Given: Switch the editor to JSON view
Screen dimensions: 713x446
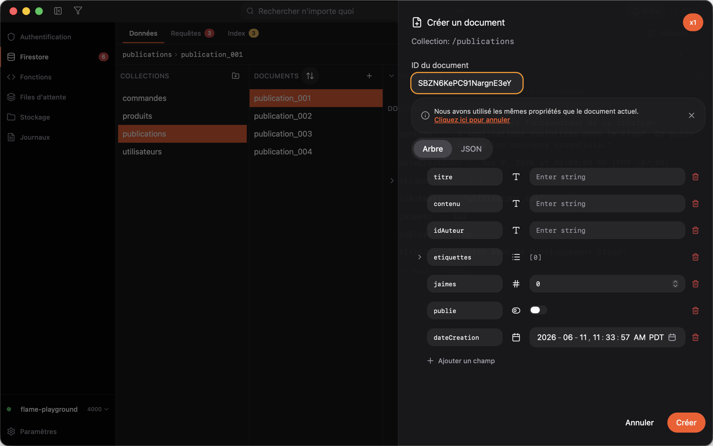Looking at the screenshot, I should [x=471, y=149].
